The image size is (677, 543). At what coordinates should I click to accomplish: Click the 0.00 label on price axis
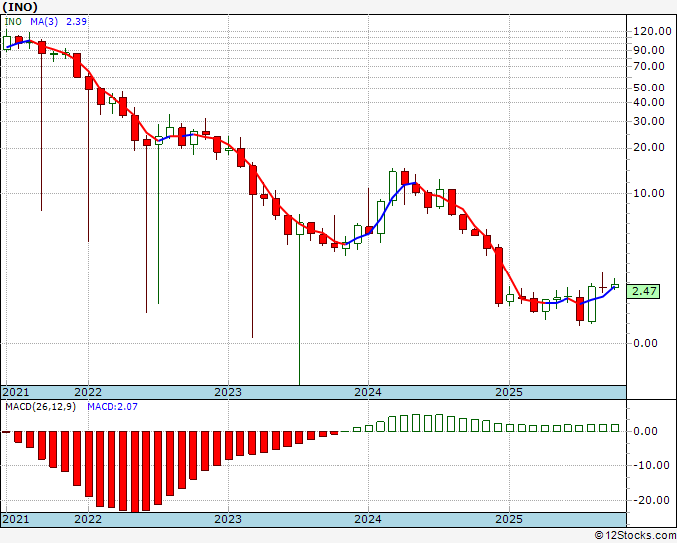tap(645, 343)
